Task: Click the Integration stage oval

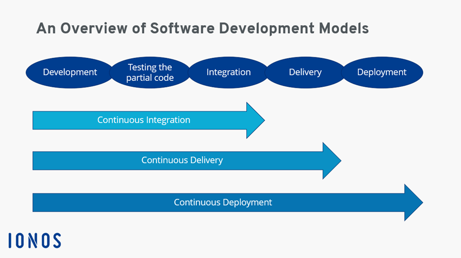Action: 228,72
